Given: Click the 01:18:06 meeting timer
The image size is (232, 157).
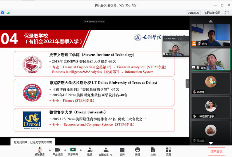Looking at the screenshot, I should [x=193, y=13].
